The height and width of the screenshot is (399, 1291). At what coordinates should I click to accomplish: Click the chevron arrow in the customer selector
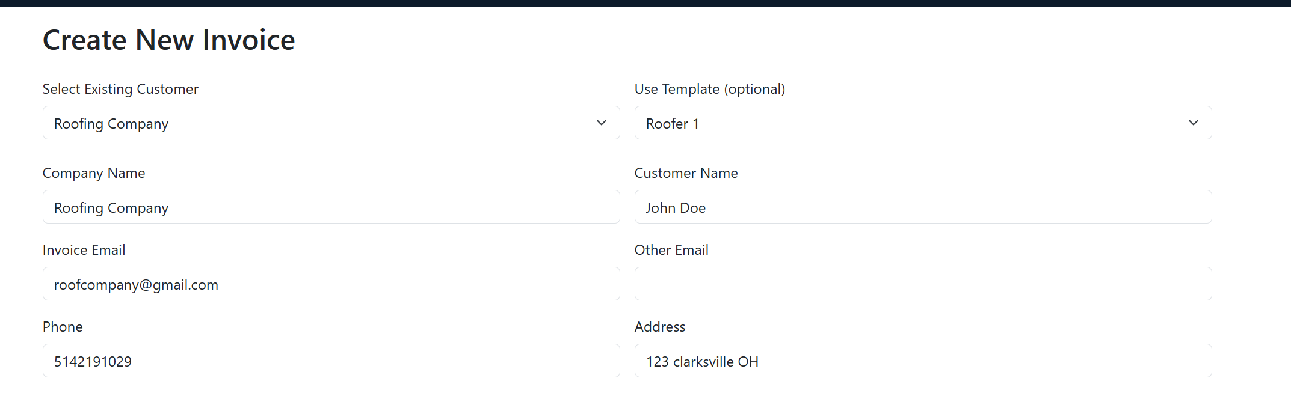tap(602, 123)
